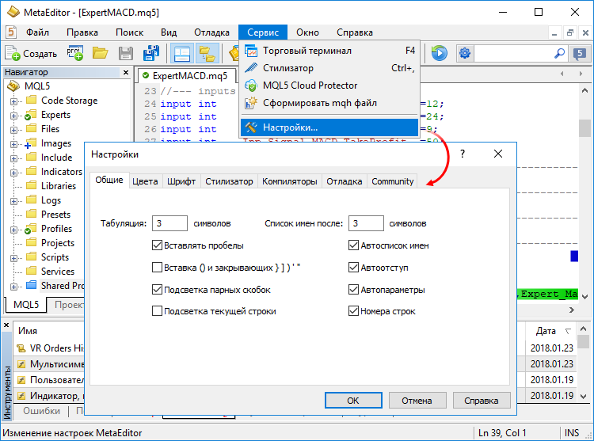Viewport: 594px width, 441px height.
Task: Open the Правка menu
Action: tap(82, 32)
